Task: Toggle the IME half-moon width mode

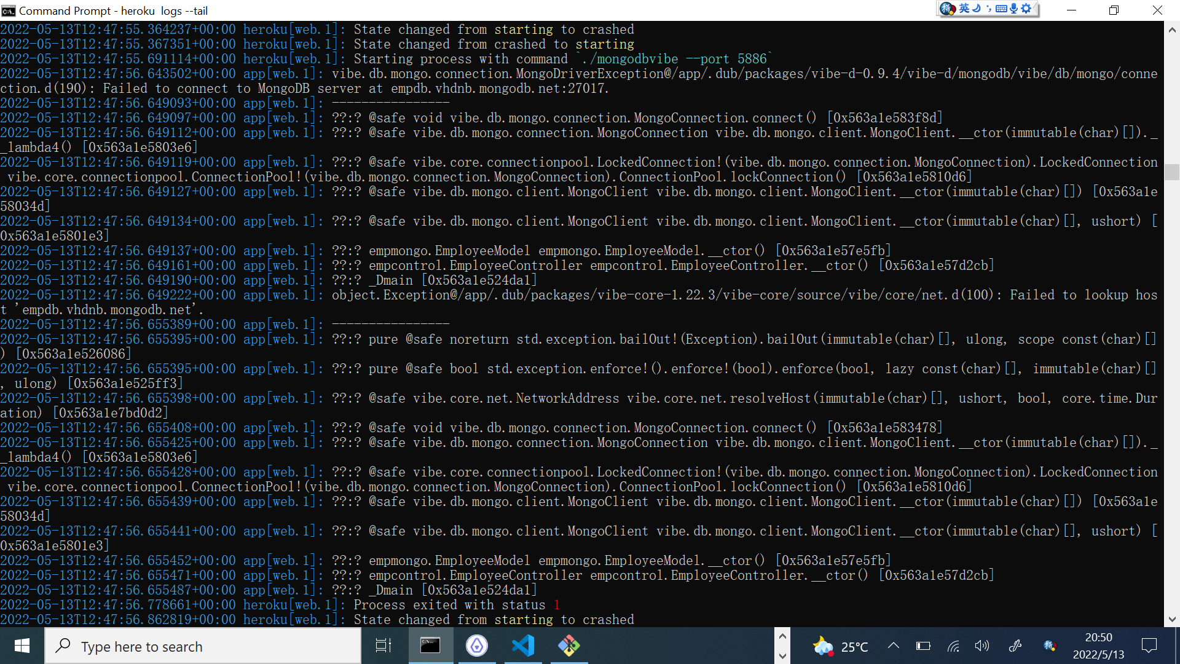Action: (976, 9)
